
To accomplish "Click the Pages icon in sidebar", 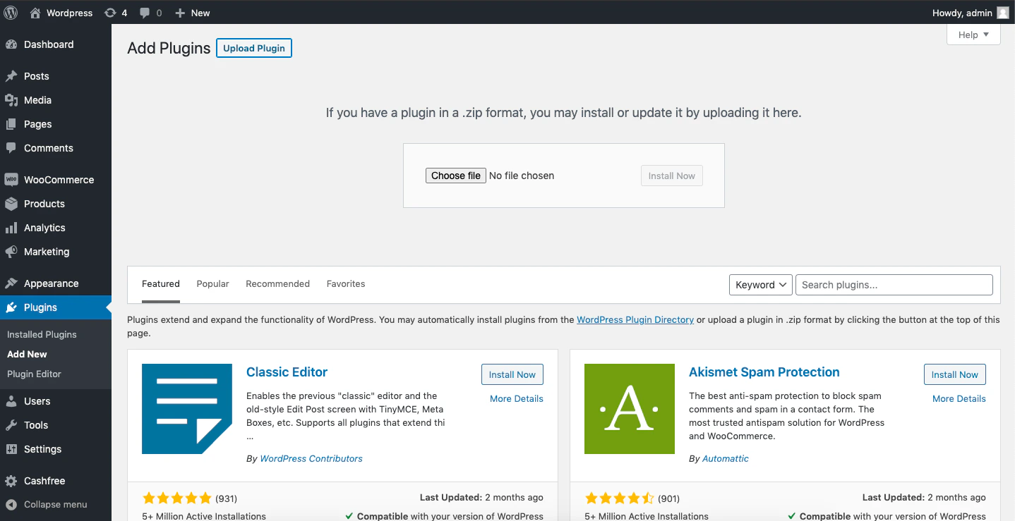I will point(11,124).
